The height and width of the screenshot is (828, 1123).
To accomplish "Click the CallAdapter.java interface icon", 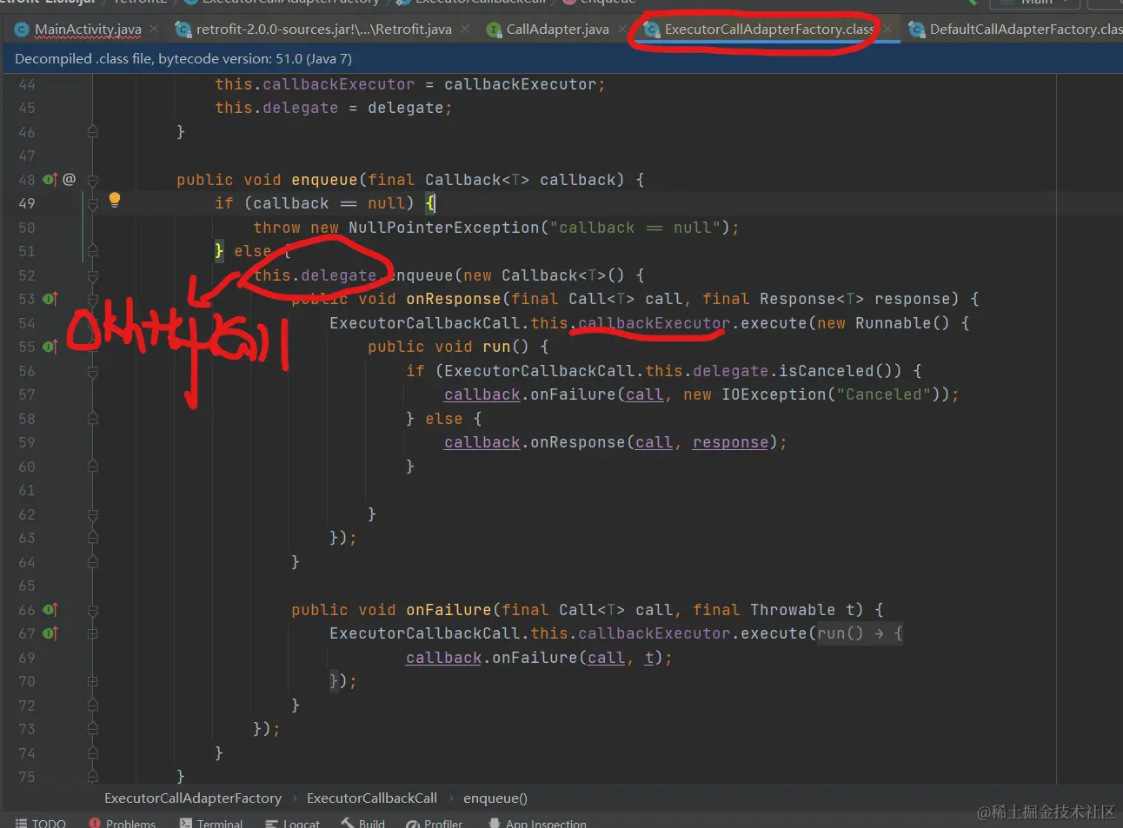I will click(494, 30).
